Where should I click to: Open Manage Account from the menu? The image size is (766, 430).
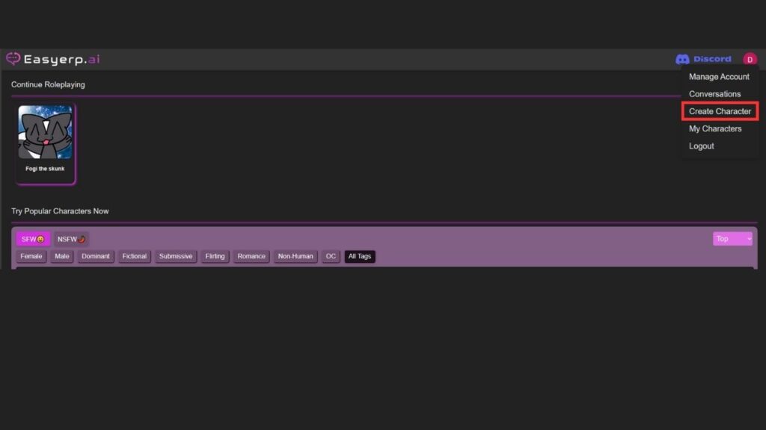click(x=719, y=77)
